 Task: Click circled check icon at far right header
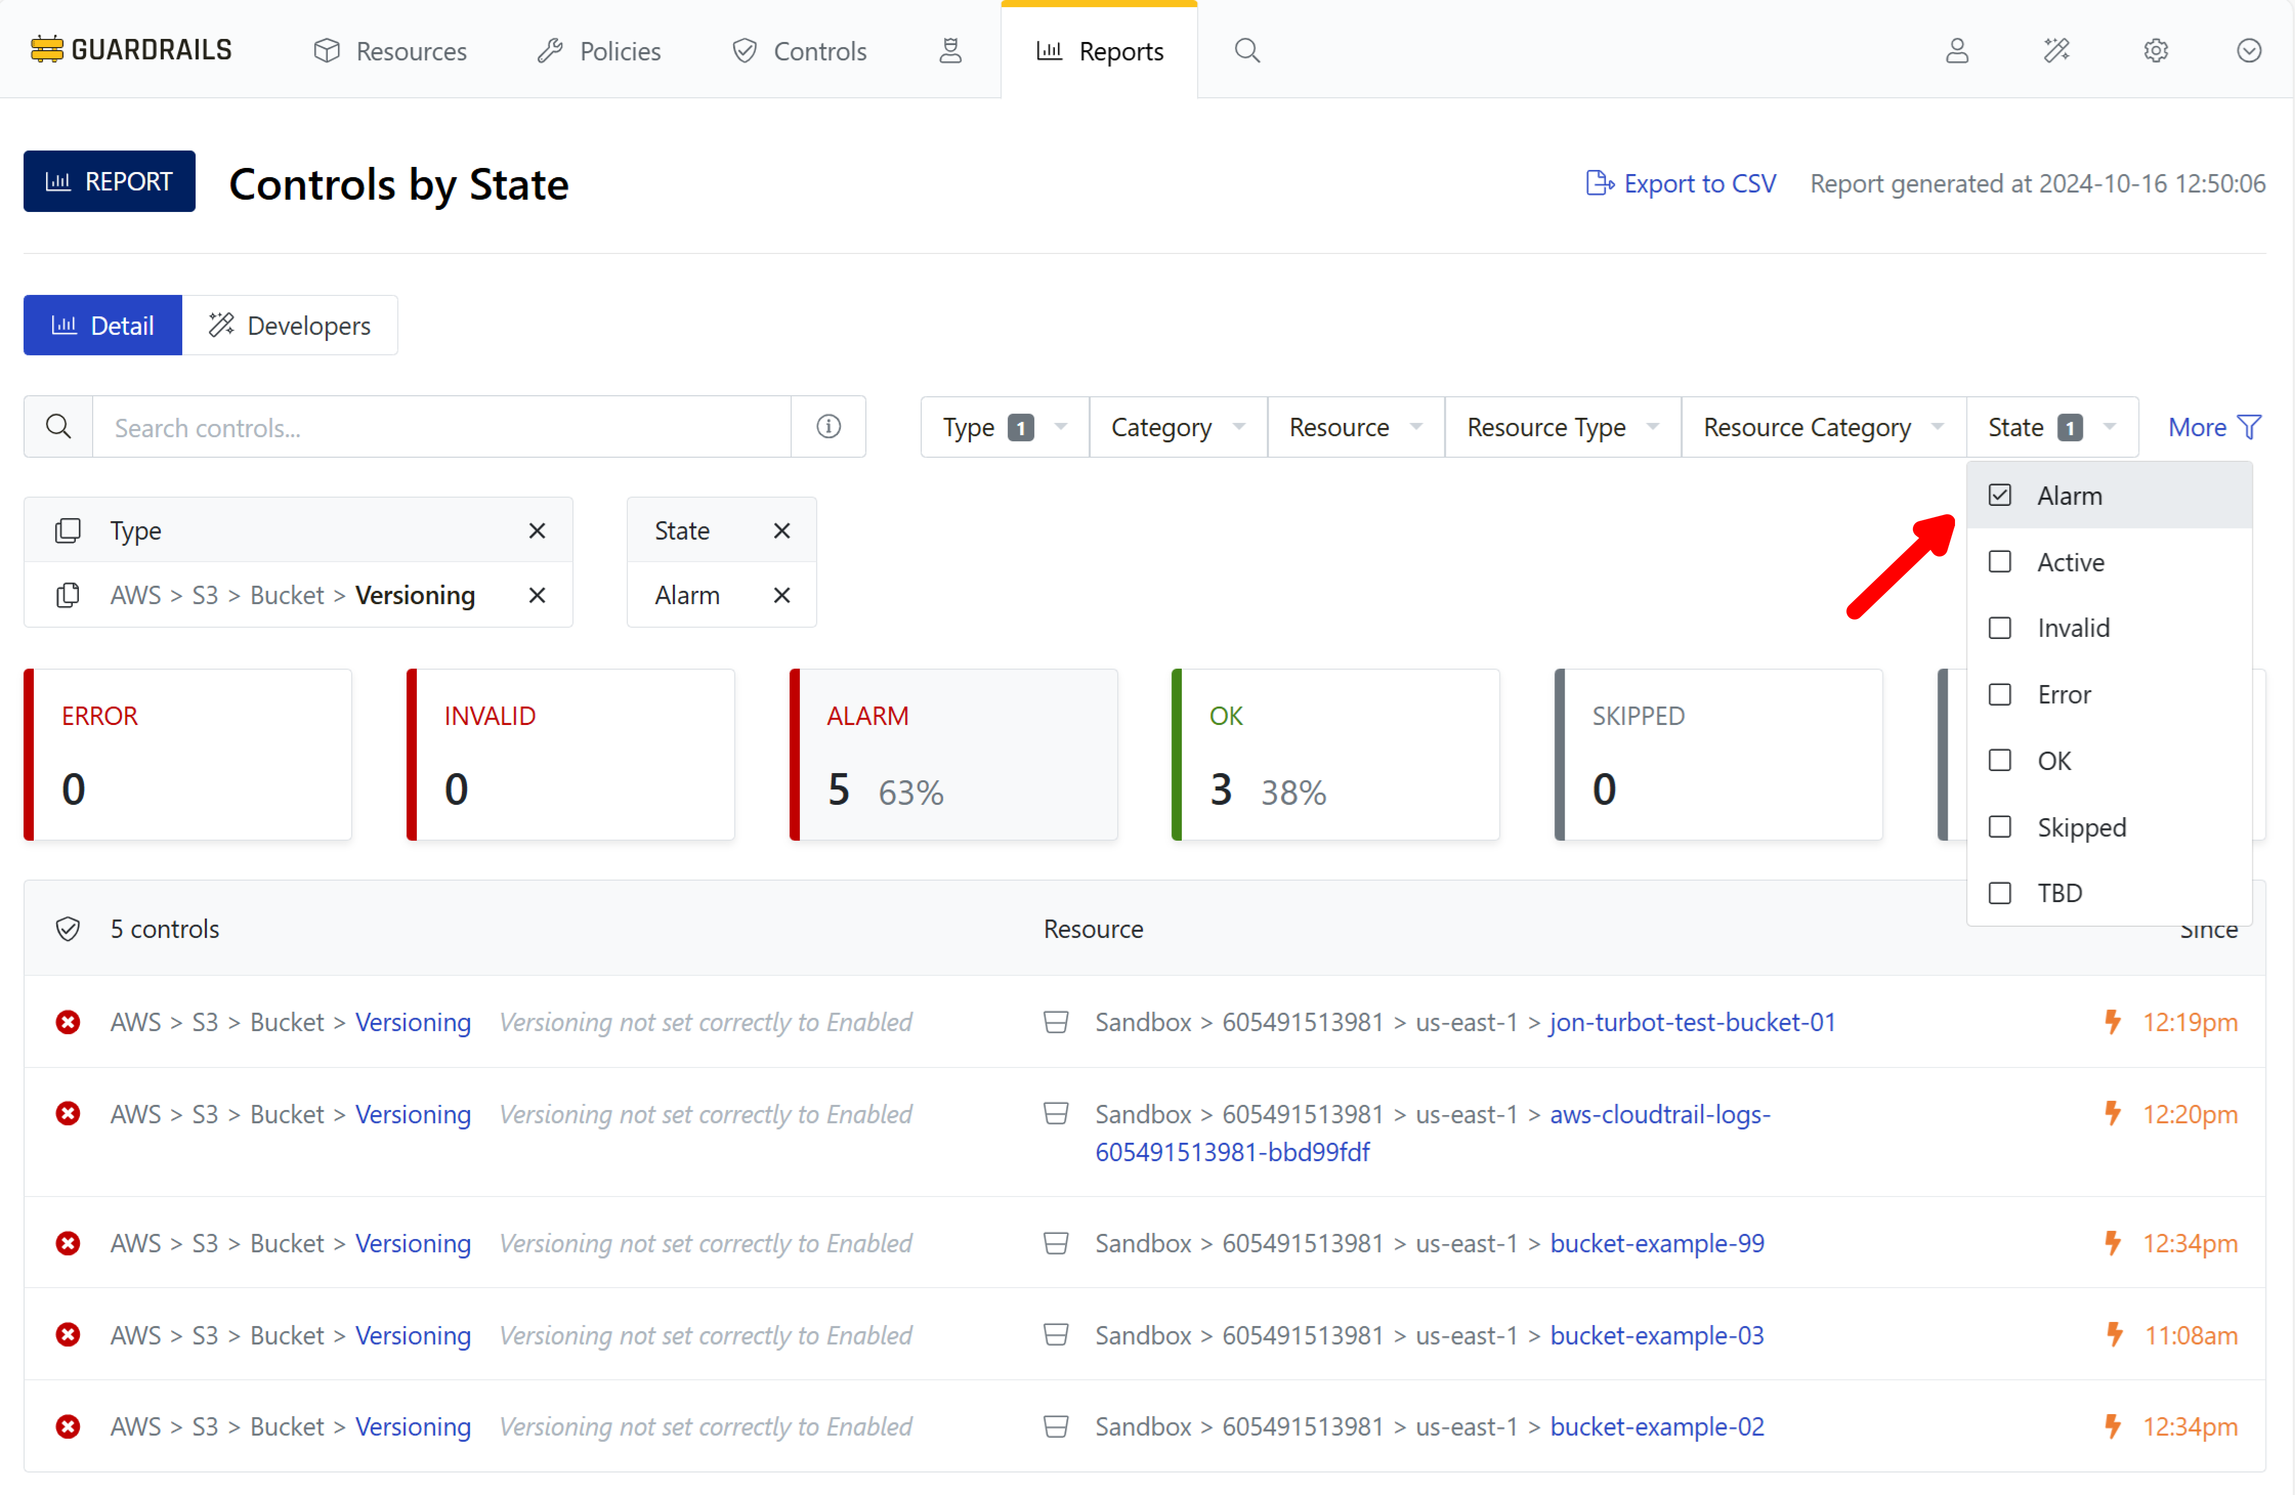(x=2248, y=50)
